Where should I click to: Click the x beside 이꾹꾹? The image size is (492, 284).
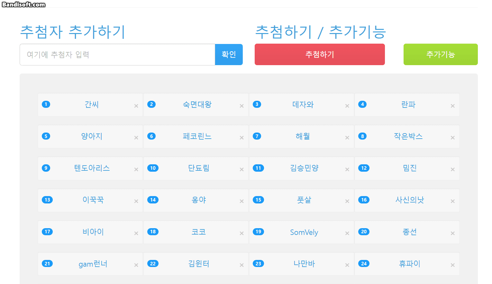pos(136,201)
